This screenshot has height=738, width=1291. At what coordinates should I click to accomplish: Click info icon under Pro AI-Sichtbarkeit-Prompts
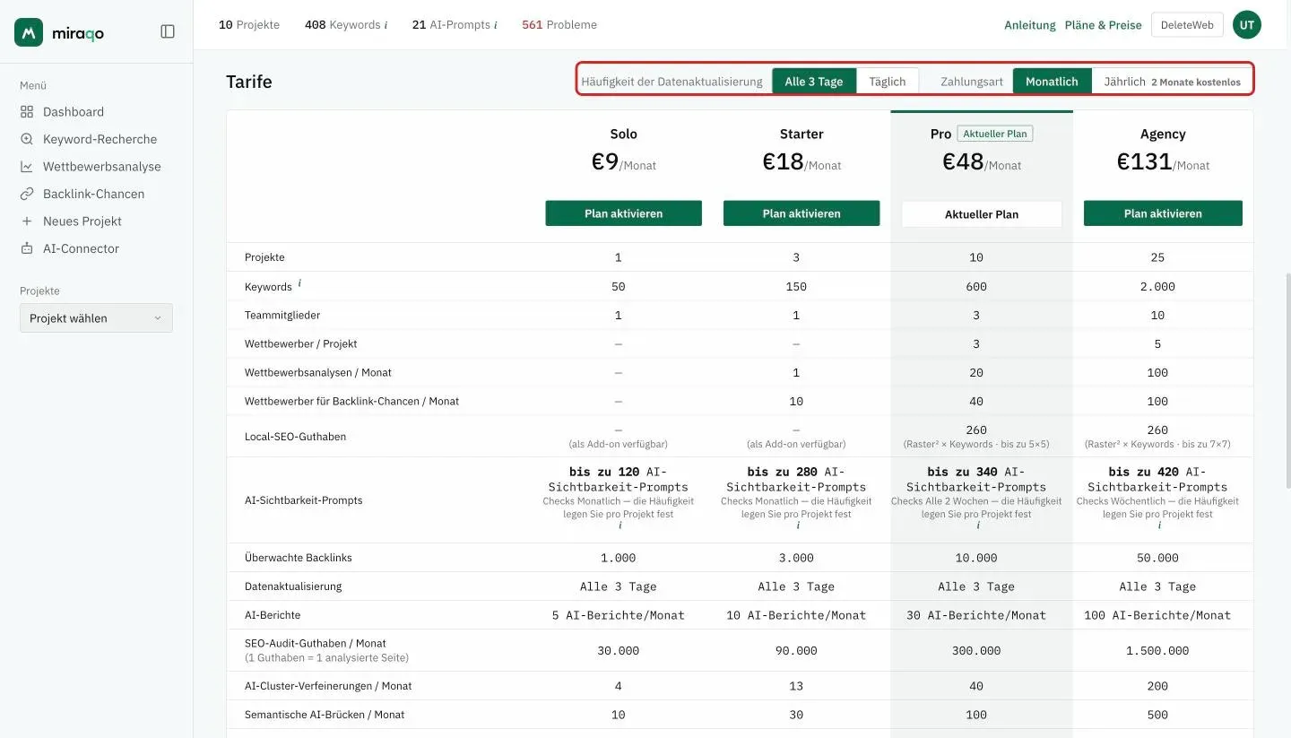pos(977,525)
